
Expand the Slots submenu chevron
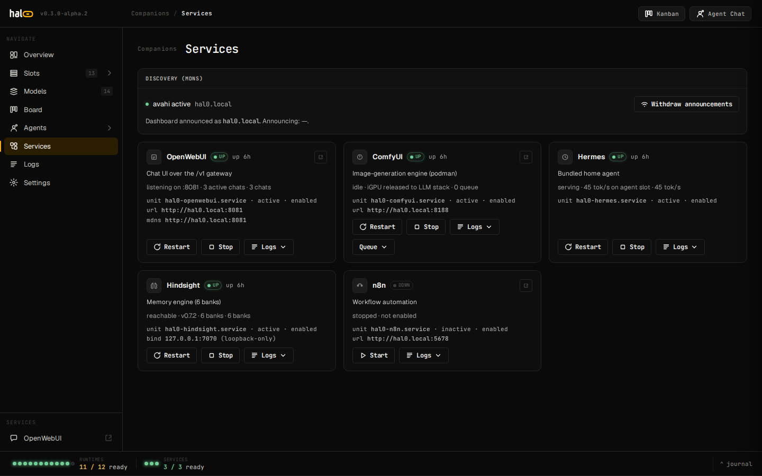pos(110,73)
